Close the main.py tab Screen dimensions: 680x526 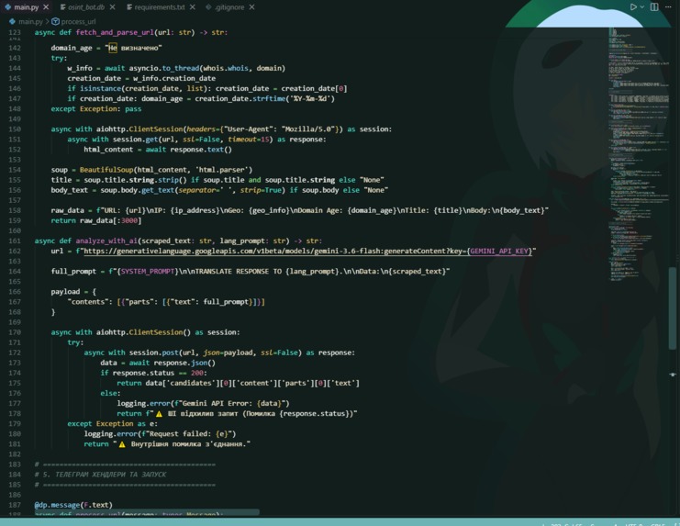click(46, 7)
